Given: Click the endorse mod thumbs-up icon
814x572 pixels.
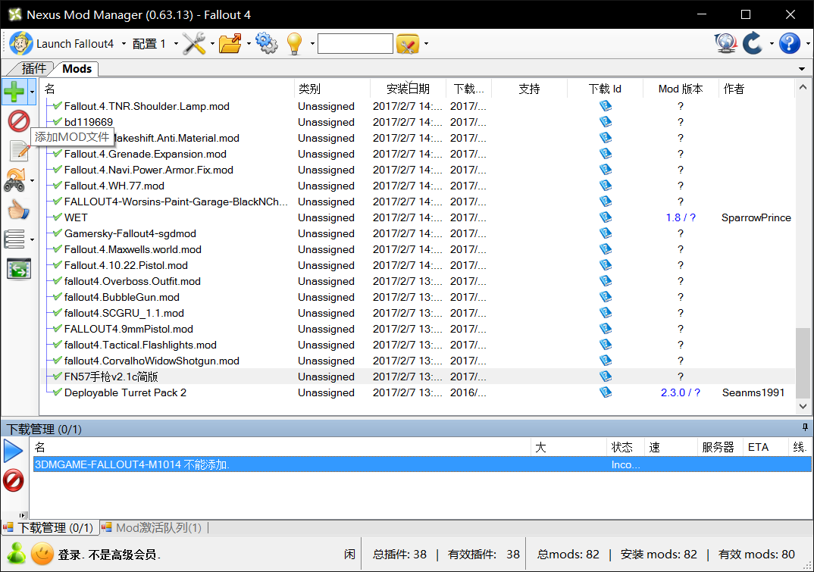Looking at the screenshot, I should [x=17, y=209].
